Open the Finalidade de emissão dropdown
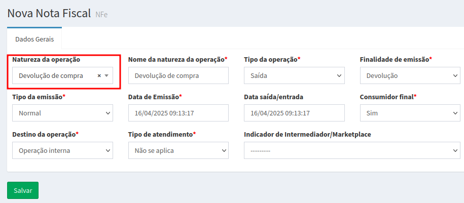 410,76
